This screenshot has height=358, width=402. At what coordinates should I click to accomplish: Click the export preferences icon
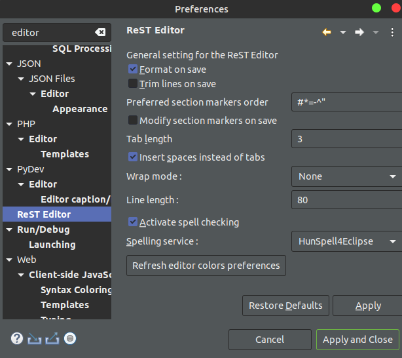(52, 338)
